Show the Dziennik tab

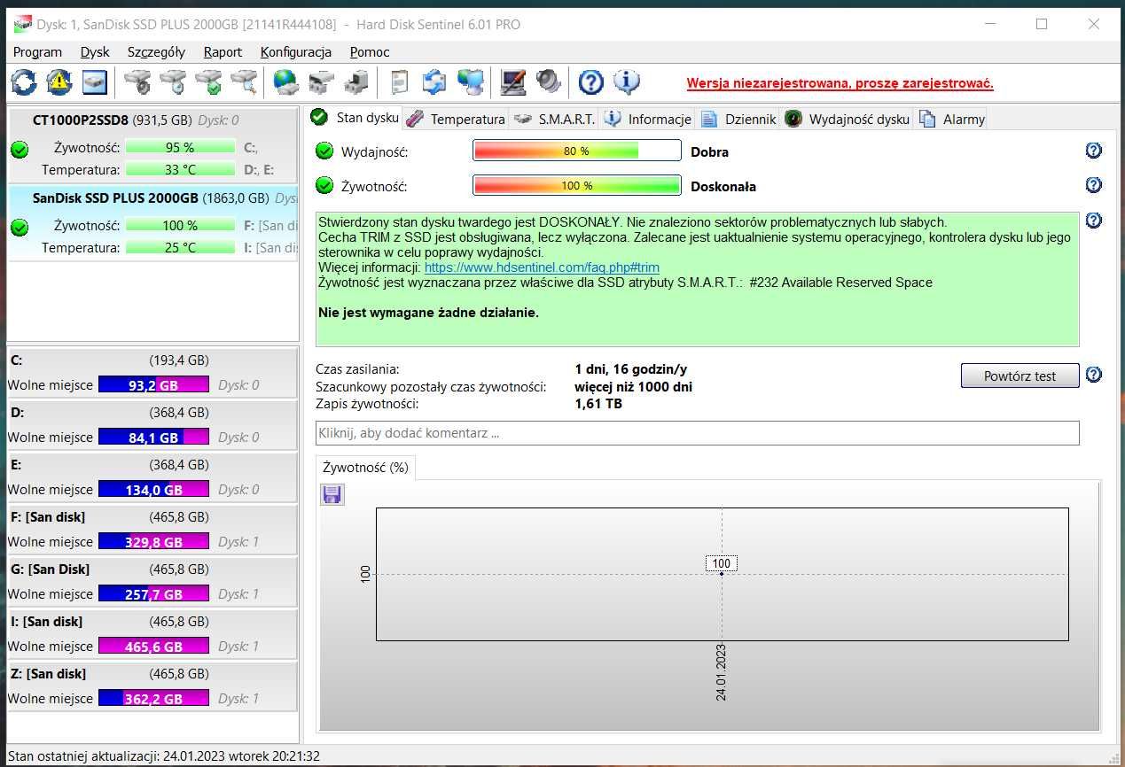click(x=738, y=119)
